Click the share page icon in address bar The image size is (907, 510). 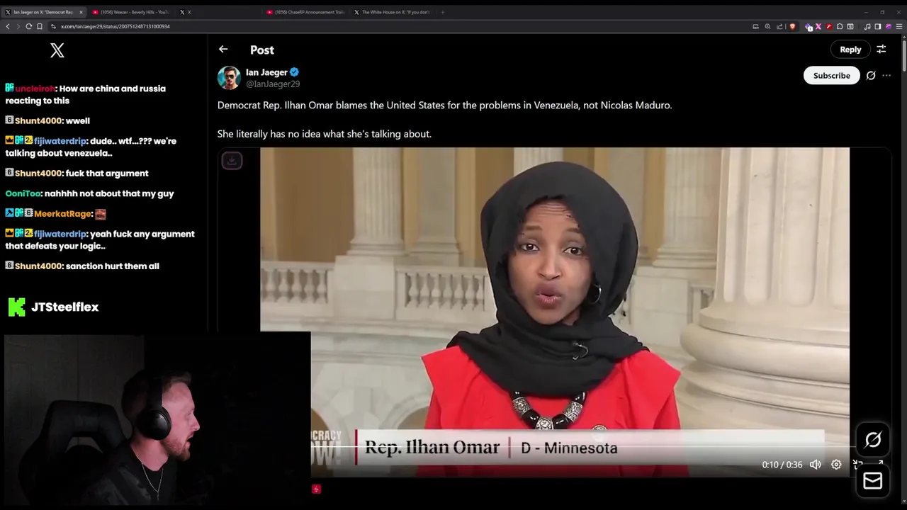[x=779, y=26]
